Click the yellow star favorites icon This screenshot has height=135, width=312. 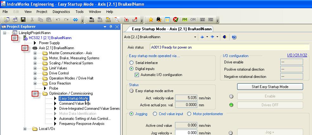point(151,20)
